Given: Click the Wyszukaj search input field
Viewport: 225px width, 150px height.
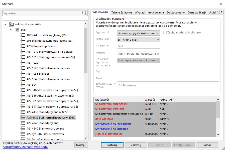Looking at the screenshot, I should (x=42, y=13).
